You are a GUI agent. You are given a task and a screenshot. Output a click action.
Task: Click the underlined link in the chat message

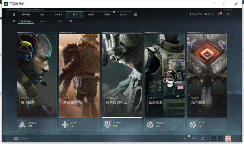(x=54, y=132)
